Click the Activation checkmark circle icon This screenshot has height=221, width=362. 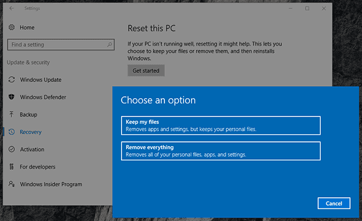[x=11, y=149]
